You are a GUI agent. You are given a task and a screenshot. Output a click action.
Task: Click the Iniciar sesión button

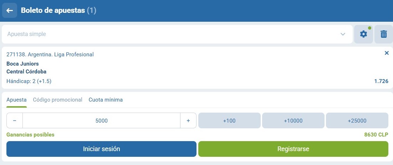[102, 149]
